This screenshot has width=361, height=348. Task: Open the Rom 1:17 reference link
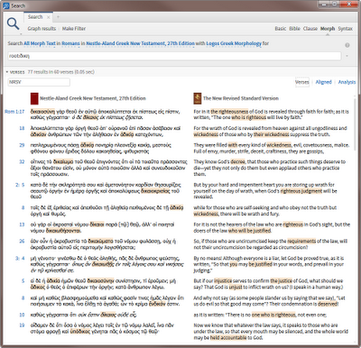[14, 112]
